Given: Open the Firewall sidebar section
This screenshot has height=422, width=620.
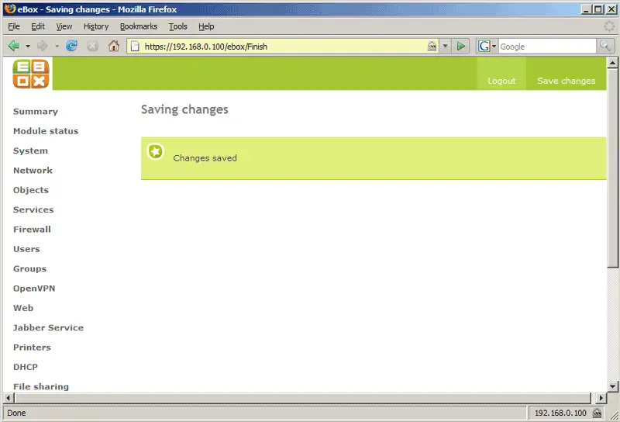Looking at the screenshot, I should coord(32,230).
